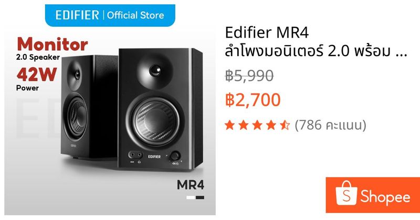Click the front speaker volume knob

(x=175, y=156)
